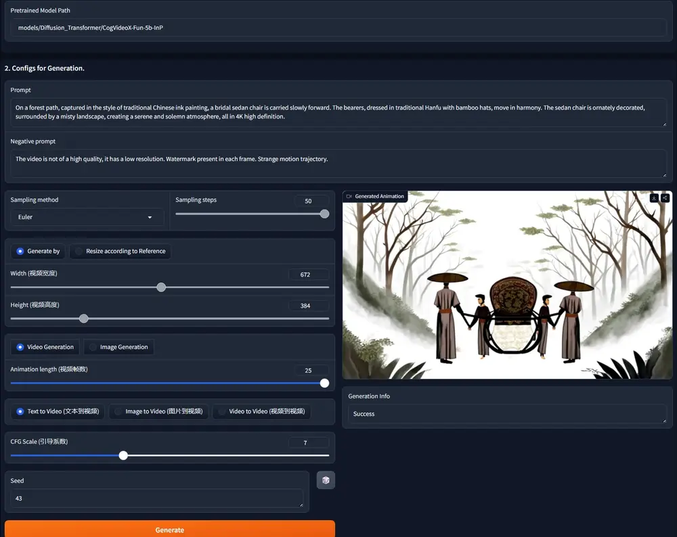
Task: Click into the Negative prompt text area
Action: click(338, 164)
